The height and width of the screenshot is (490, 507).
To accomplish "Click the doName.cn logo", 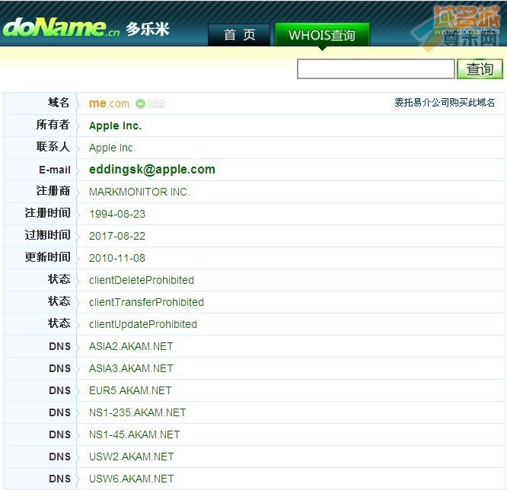I will coord(61,27).
